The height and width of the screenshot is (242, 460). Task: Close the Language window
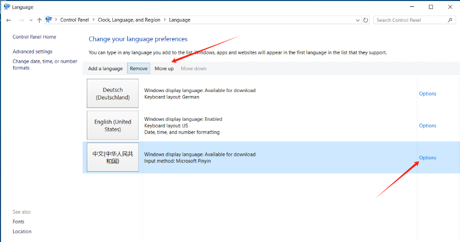[x=450, y=7]
